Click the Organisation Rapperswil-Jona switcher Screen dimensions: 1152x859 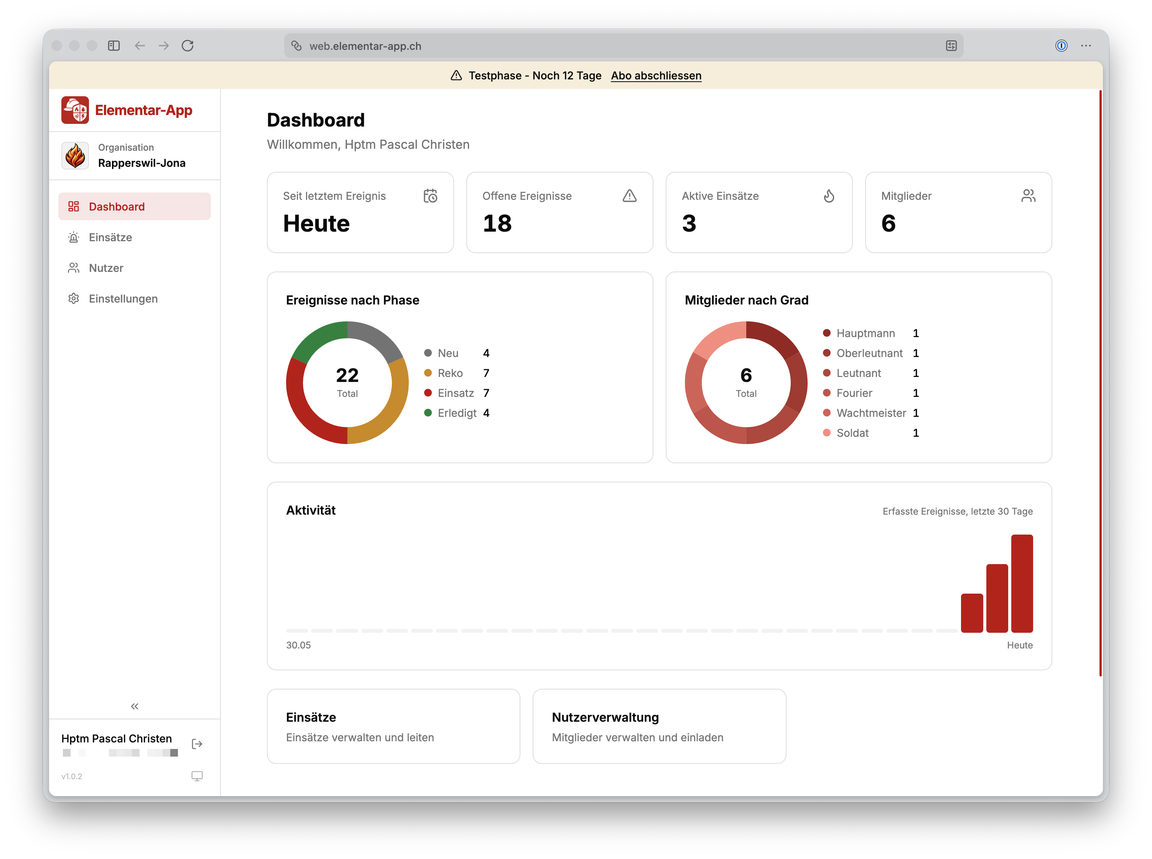(135, 155)
